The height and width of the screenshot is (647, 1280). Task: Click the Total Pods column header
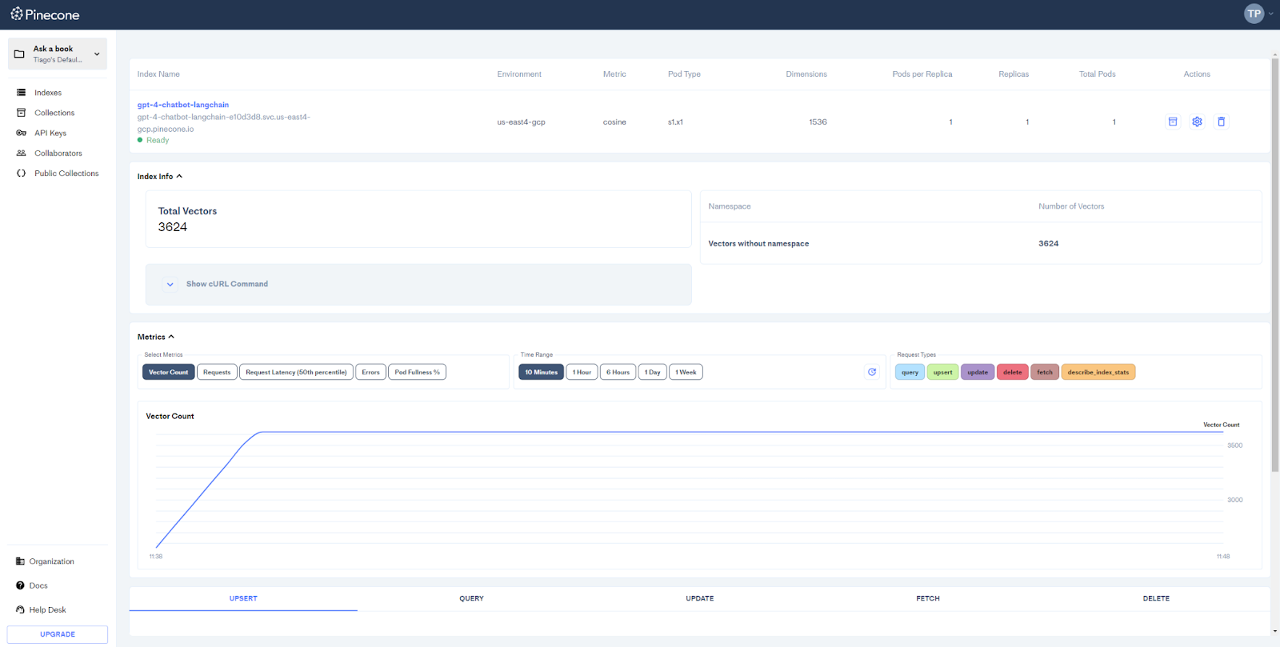point(1098,74)
